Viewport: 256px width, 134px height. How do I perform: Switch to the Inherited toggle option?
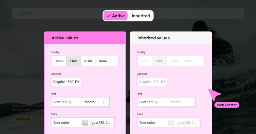141,16
